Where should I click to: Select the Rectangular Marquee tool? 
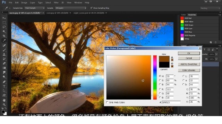tap(4, 22)
